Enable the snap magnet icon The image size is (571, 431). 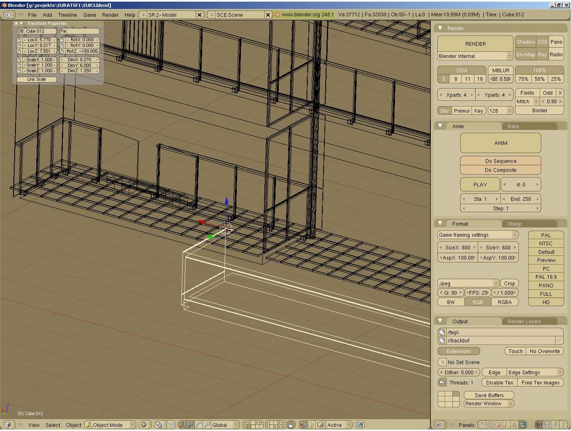click(x=303, y=425)
